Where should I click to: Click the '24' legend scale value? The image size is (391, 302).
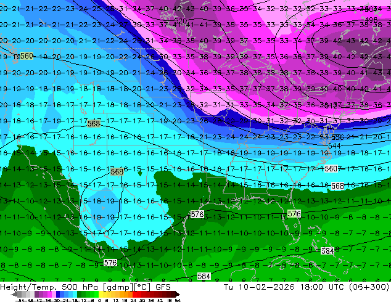click(x=133, y=300)
